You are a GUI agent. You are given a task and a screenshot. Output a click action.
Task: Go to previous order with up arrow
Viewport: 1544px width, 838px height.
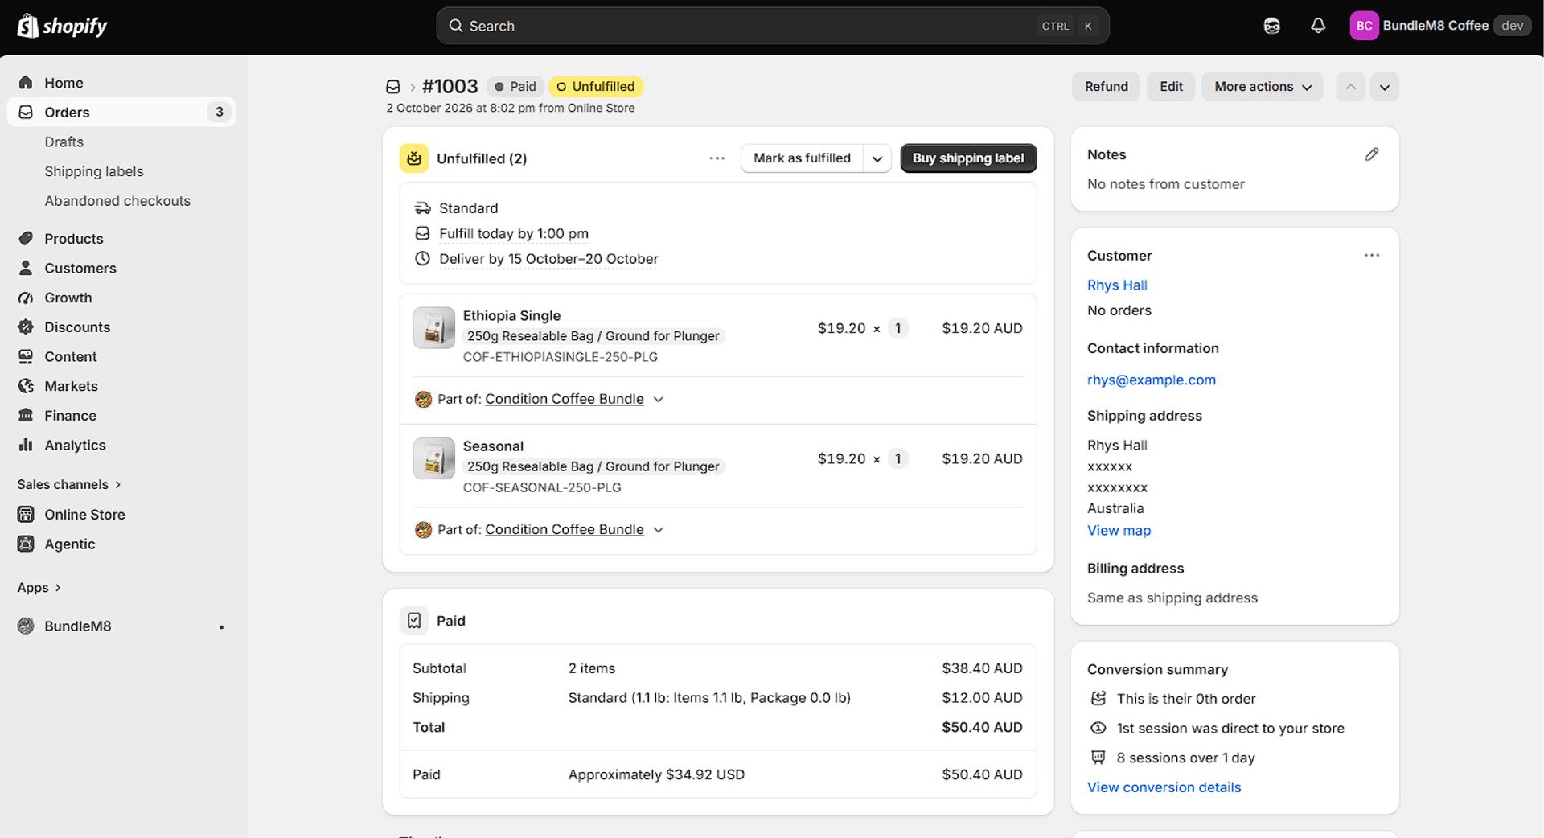pos(1351,87)
